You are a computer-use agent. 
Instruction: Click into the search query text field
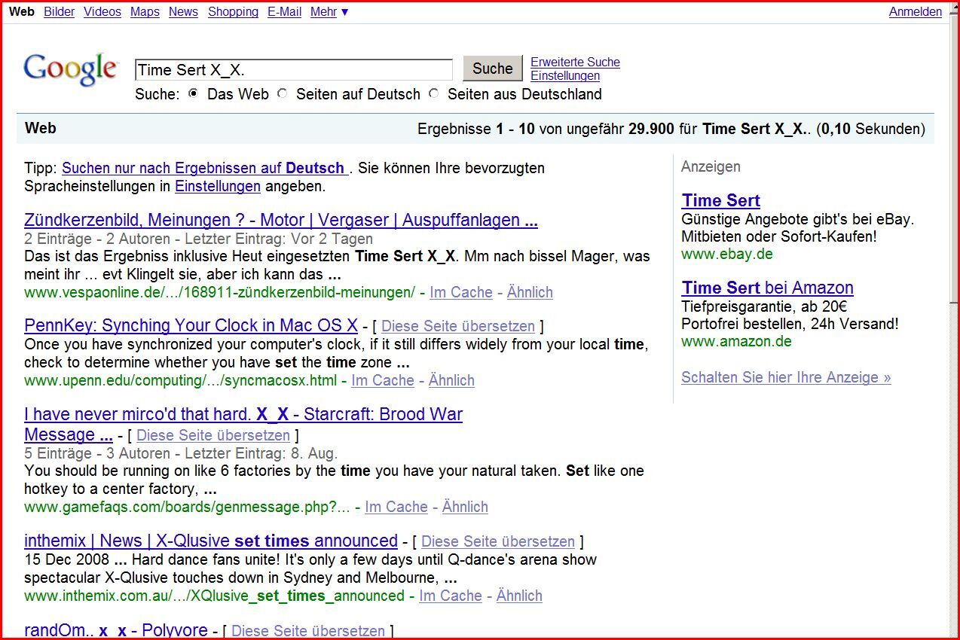[293, 70]
